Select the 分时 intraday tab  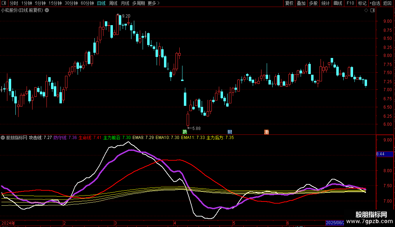[x=14, y=3]
